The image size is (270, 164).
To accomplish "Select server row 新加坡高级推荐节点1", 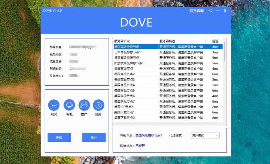I will click(x=168, y=63).
